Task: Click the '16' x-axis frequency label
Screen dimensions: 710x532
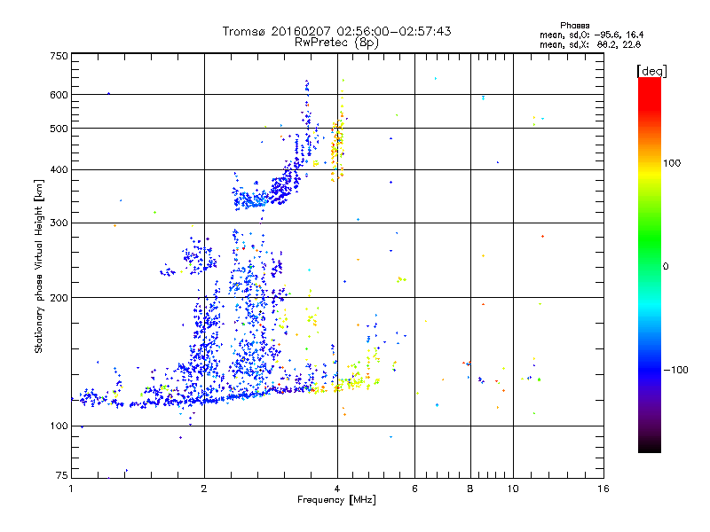Action: point(603,489)
